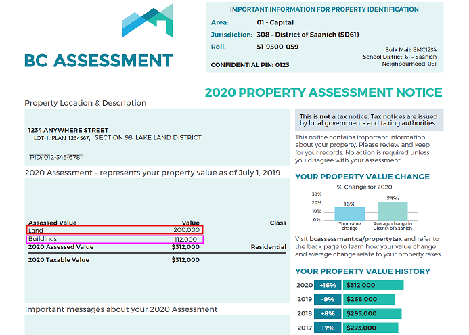Click the 2019 -9% change badge

tap(328, 299)
